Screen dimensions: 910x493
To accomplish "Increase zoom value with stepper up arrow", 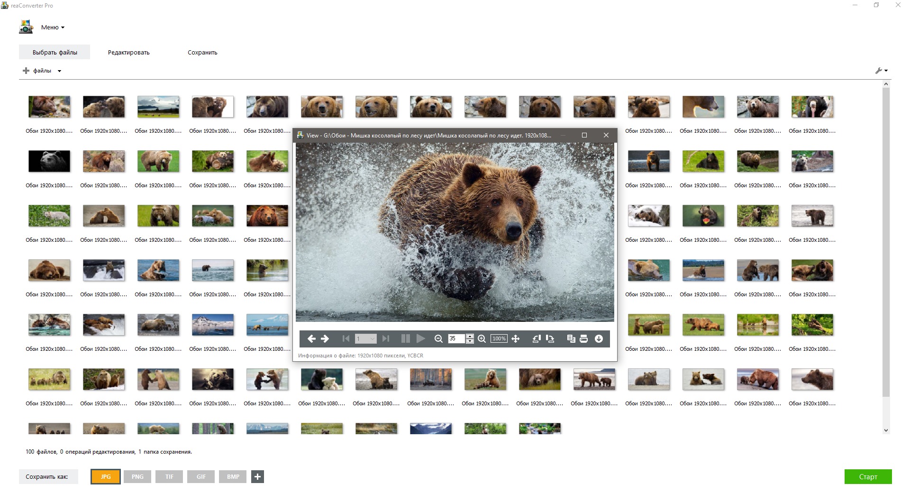I will click(470, 336).
